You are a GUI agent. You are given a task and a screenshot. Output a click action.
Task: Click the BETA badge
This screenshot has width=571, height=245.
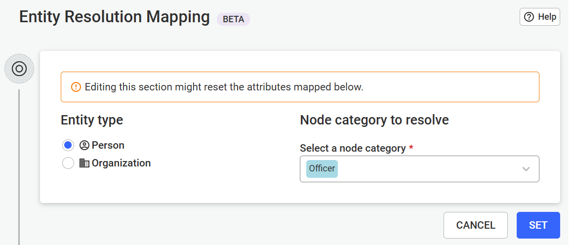click(234, 19)
